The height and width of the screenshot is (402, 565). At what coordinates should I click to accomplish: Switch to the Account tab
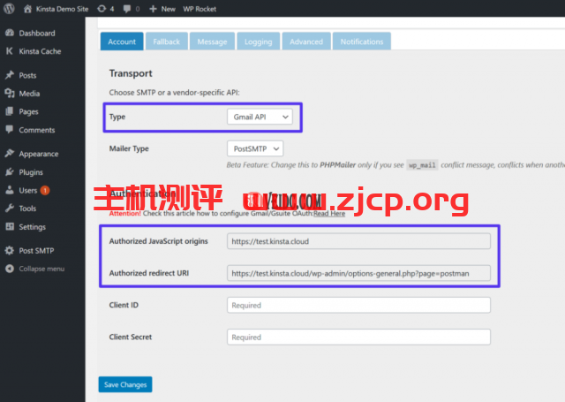coord(122,42)
